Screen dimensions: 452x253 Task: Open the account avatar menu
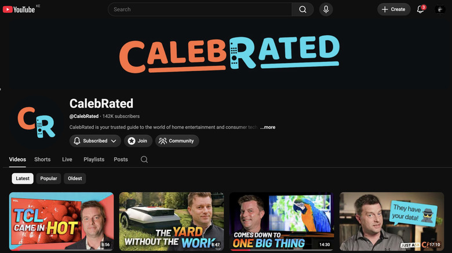click(440, 9)
